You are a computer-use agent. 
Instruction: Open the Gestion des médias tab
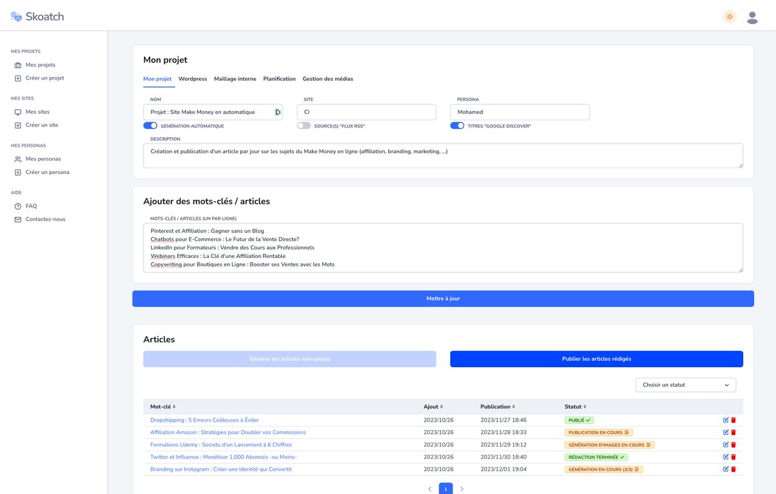[328, 79]
